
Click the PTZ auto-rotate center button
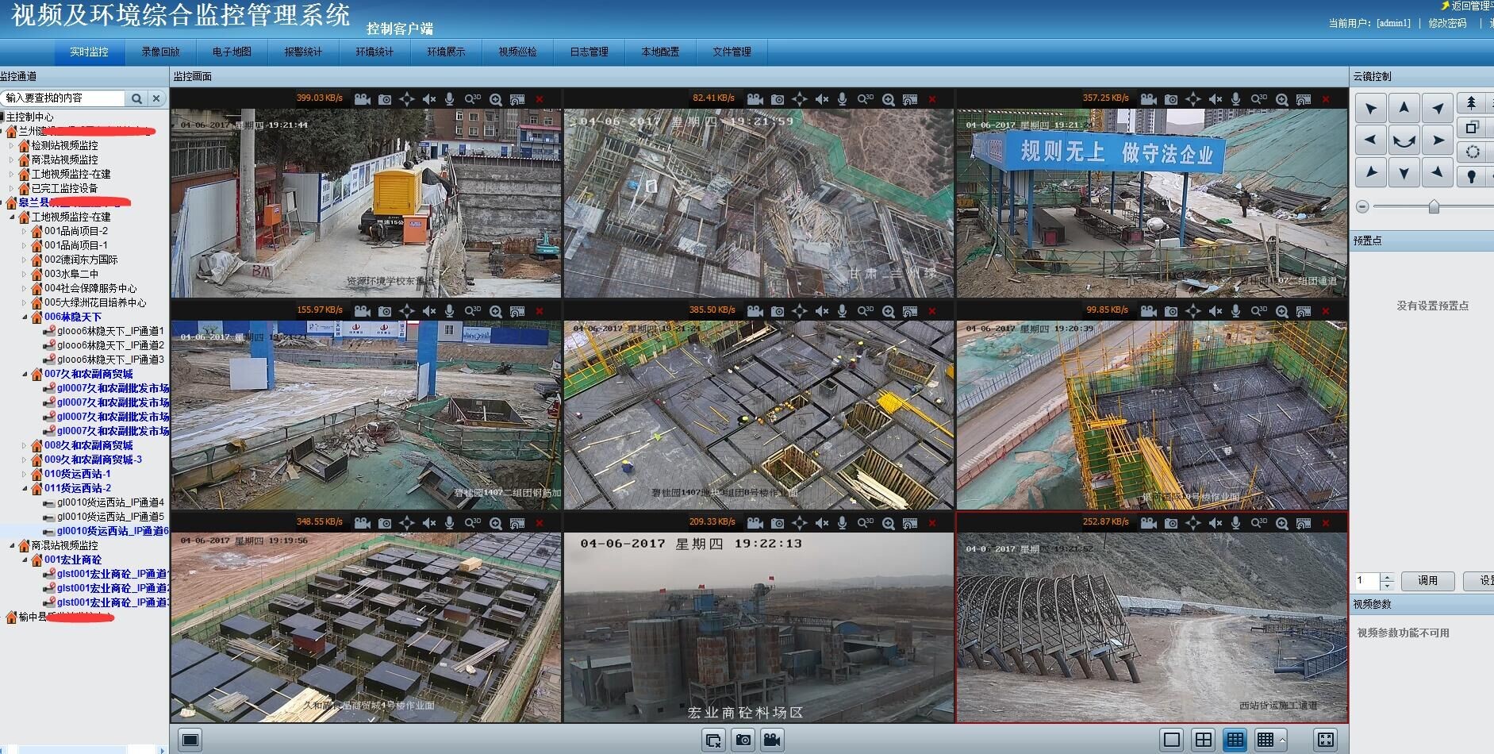(x=1404, y=141)
